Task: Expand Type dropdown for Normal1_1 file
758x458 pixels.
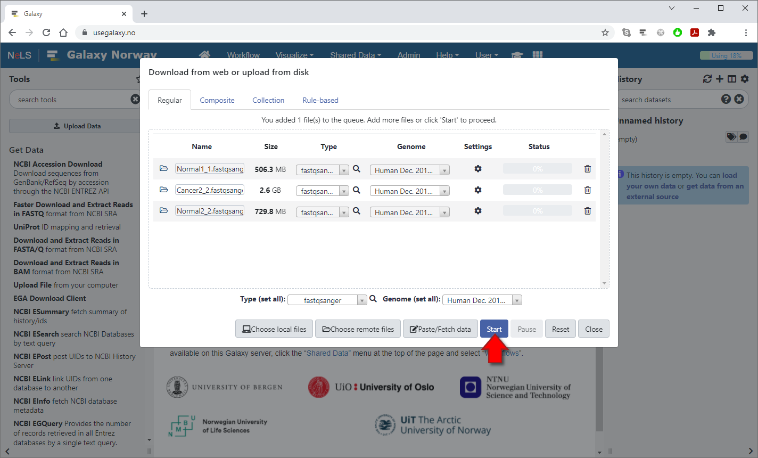Action: [x=322, y=170]
